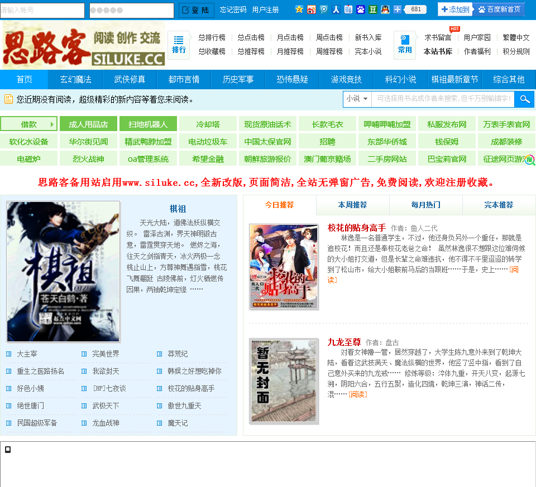Viewport: 536px width, 487px height.
Task: Focus the account number input field
Action: (42, 10)
